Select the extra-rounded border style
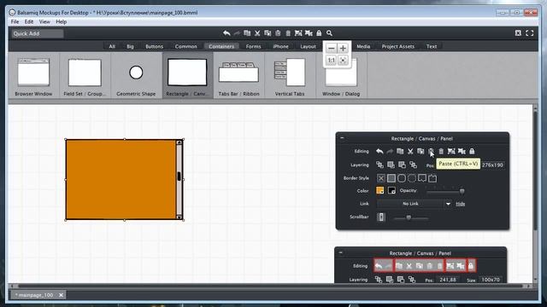This screenshot has height=307, width=547. 412,178
